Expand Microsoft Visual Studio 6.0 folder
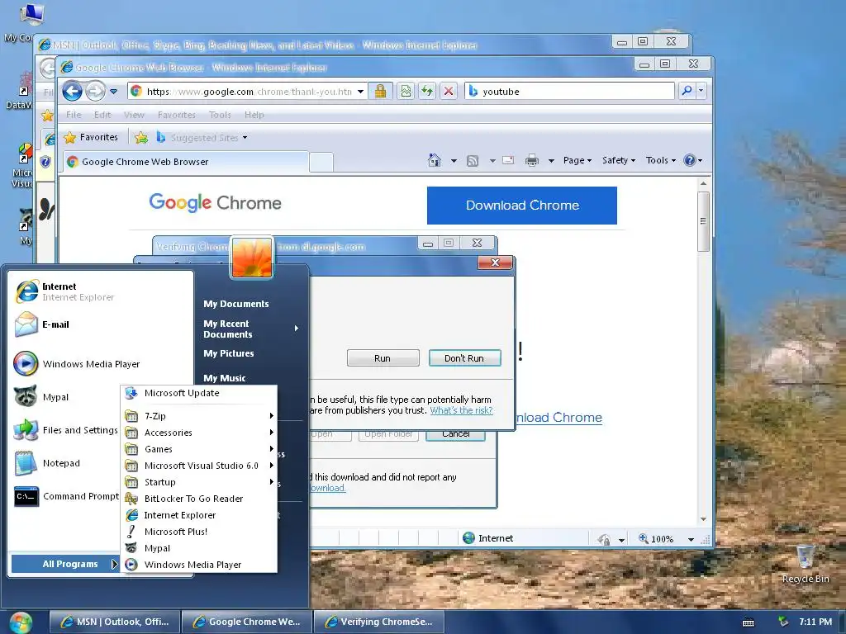The width and height of the screenshot is (846, 634). coord(198,466)
